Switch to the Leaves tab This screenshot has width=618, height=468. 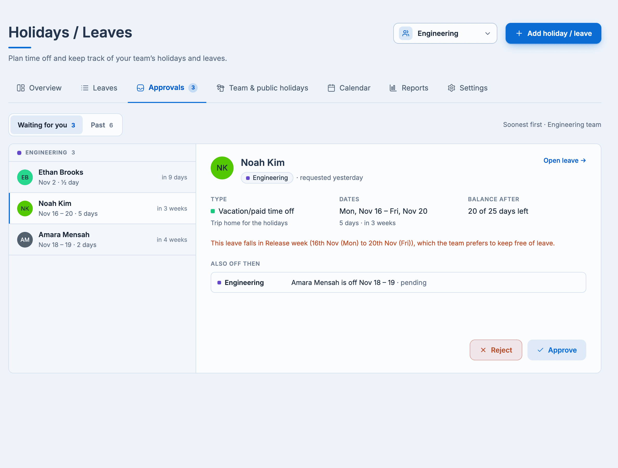(x=99, y=88)
